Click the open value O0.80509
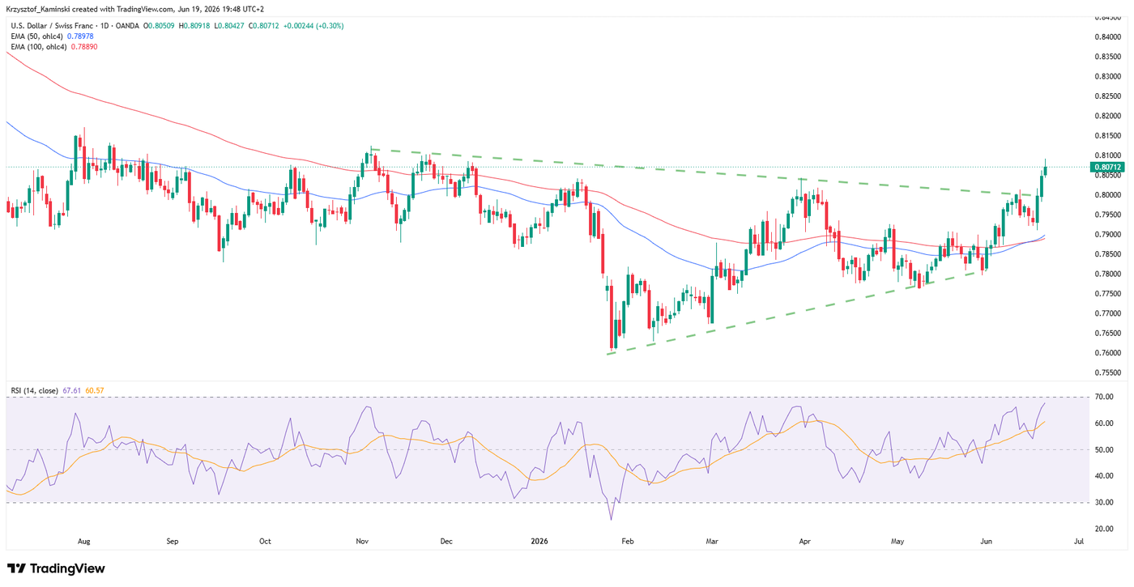 tap(160, 26)
